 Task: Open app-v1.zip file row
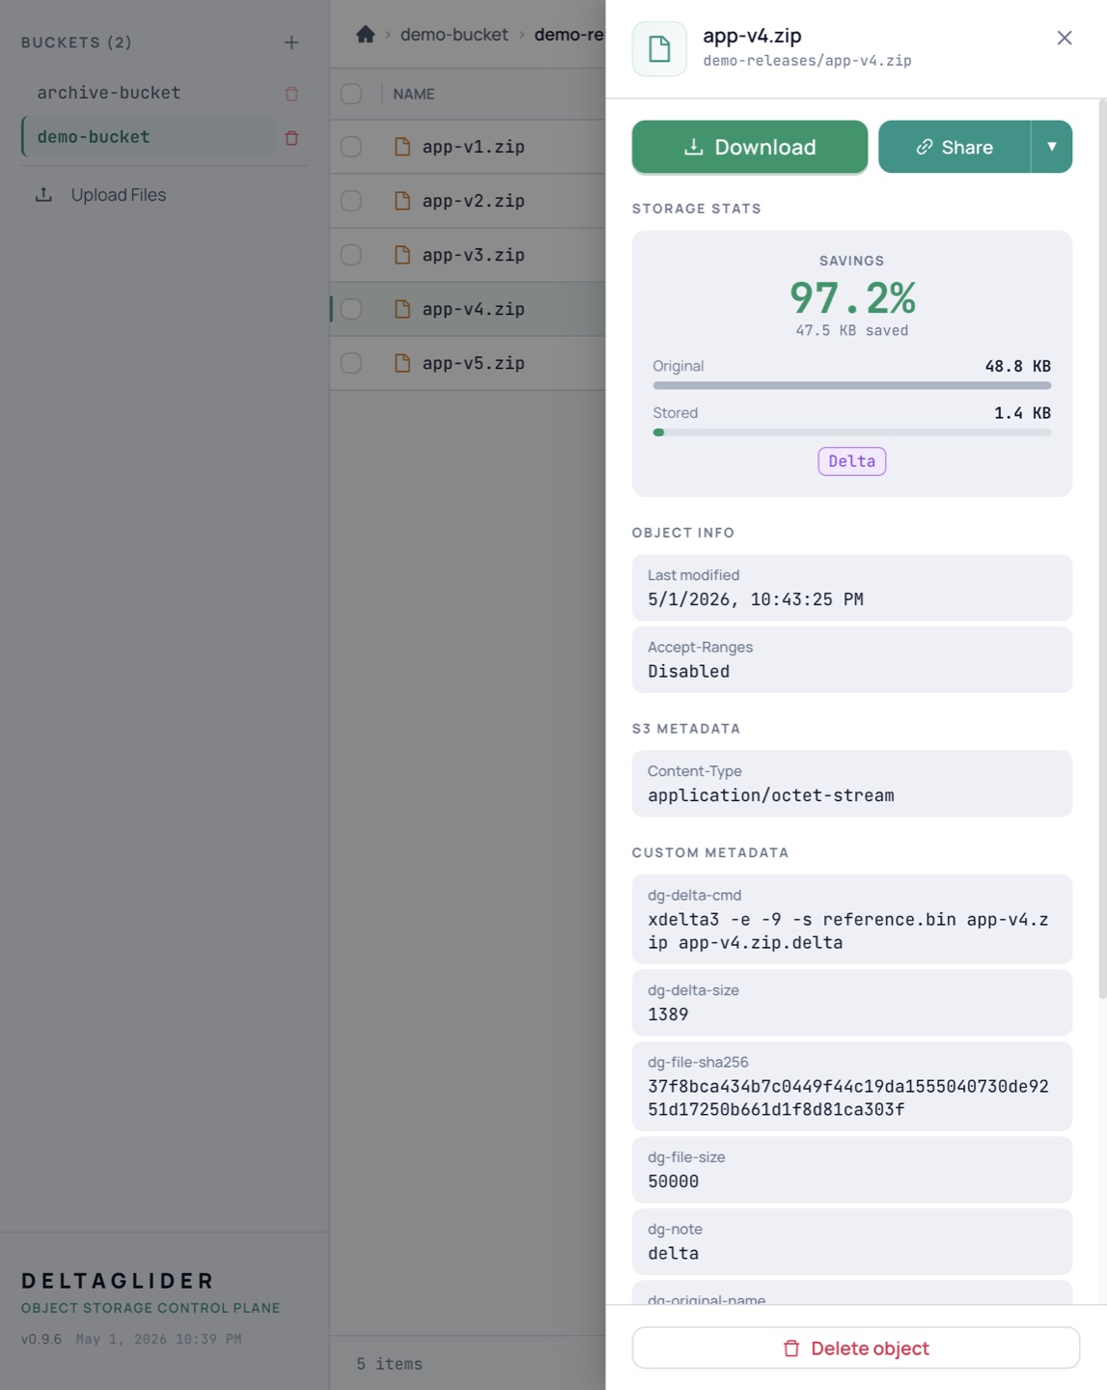coord(468,147)
